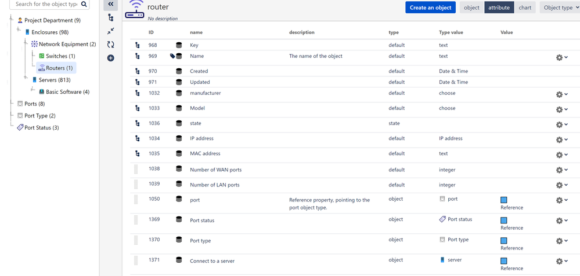Open gear menu for manufacturer attribute
The width and height of the screenshot is (580, 276).
pyautogui.click(x=562, y=94)
